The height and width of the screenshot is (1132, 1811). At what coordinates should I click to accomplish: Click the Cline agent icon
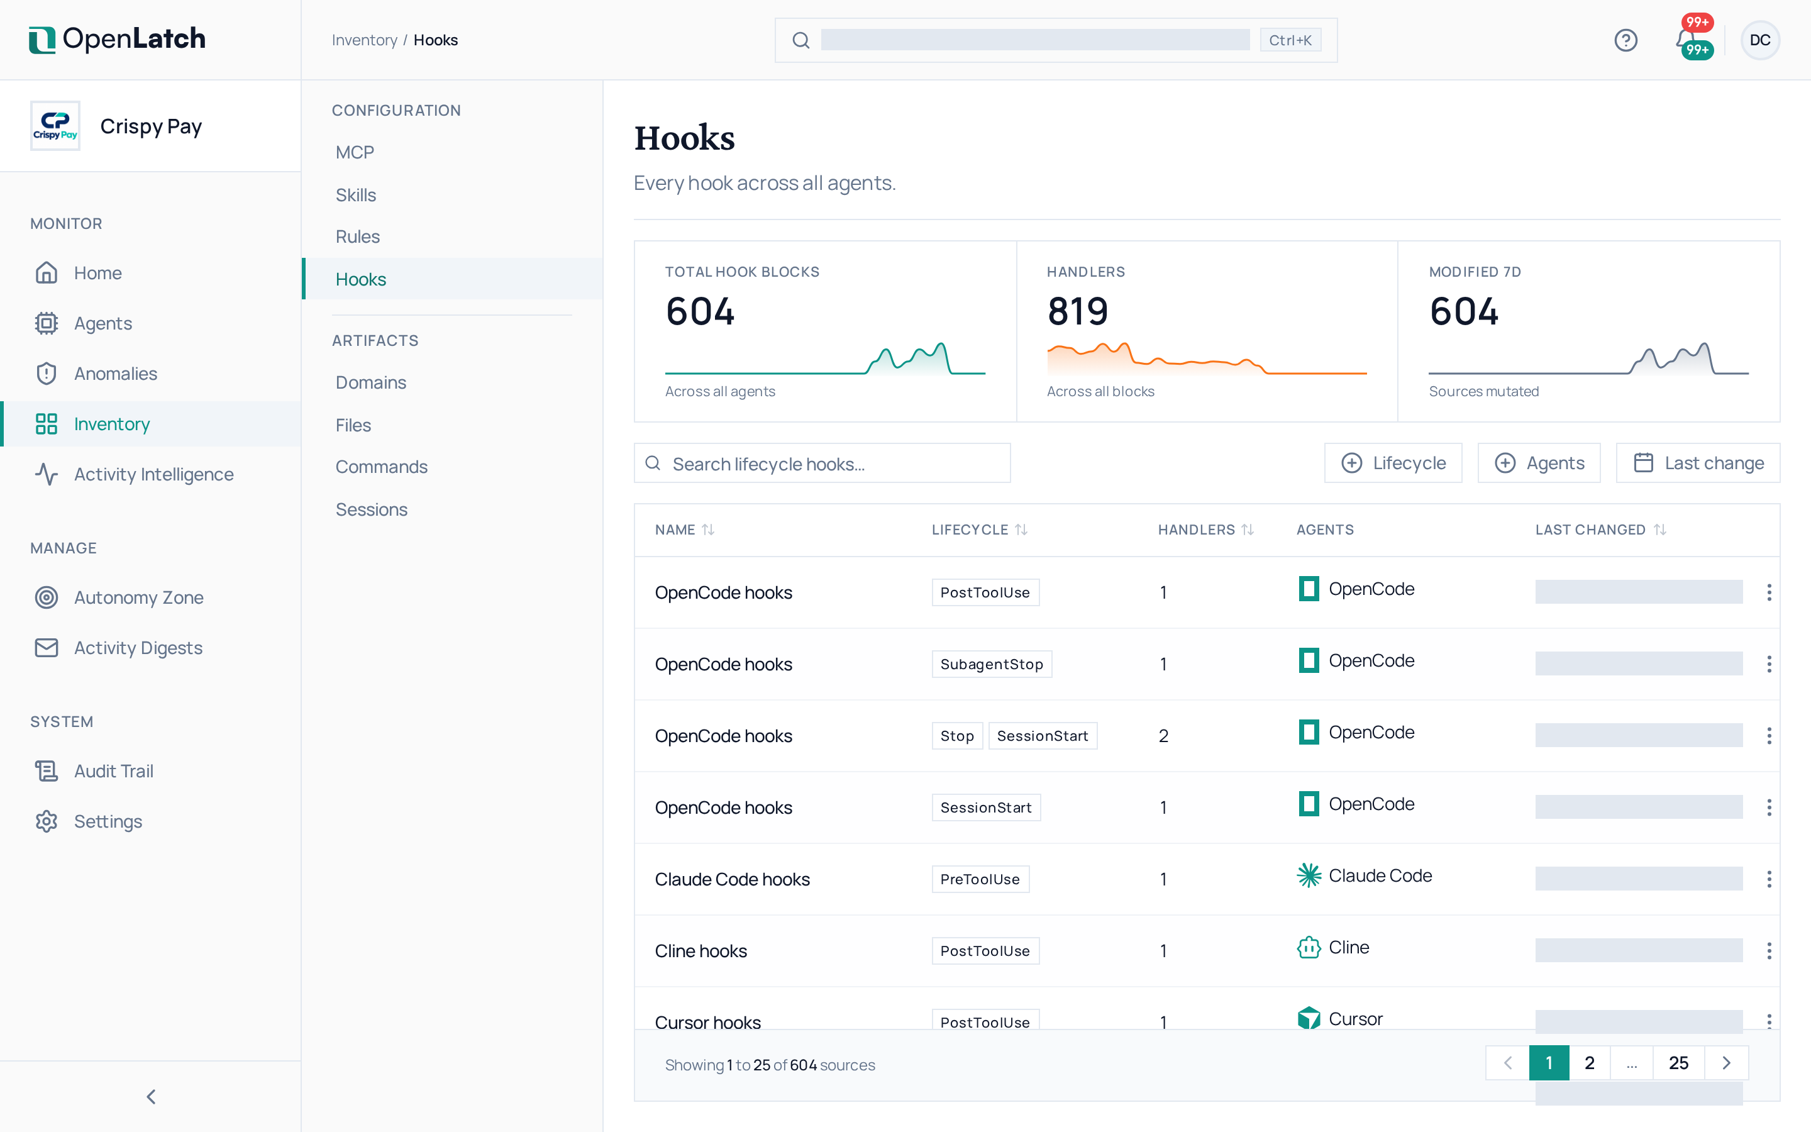click(x=1309, y=947)
